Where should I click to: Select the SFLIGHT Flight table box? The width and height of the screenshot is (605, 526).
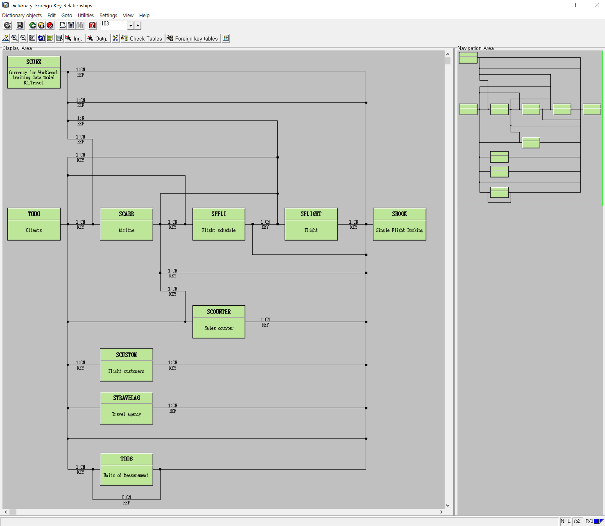pos(311,224)
